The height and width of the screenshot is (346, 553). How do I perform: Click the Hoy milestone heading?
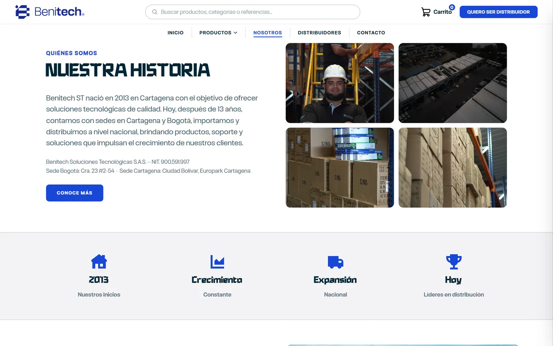453,280
